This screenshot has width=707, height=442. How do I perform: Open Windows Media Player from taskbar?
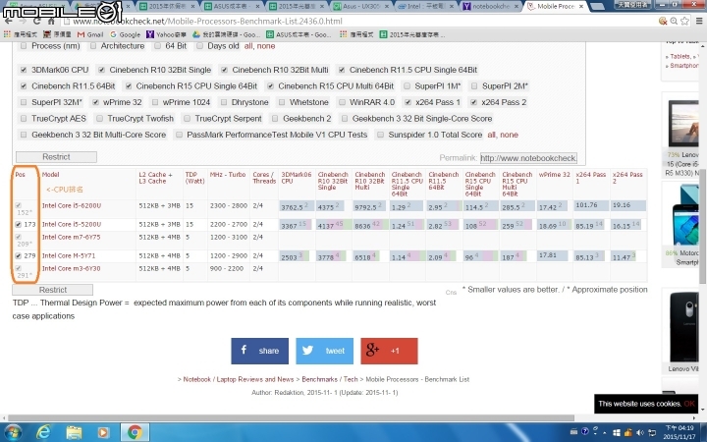pyautogui.click(x=103, y=432)
